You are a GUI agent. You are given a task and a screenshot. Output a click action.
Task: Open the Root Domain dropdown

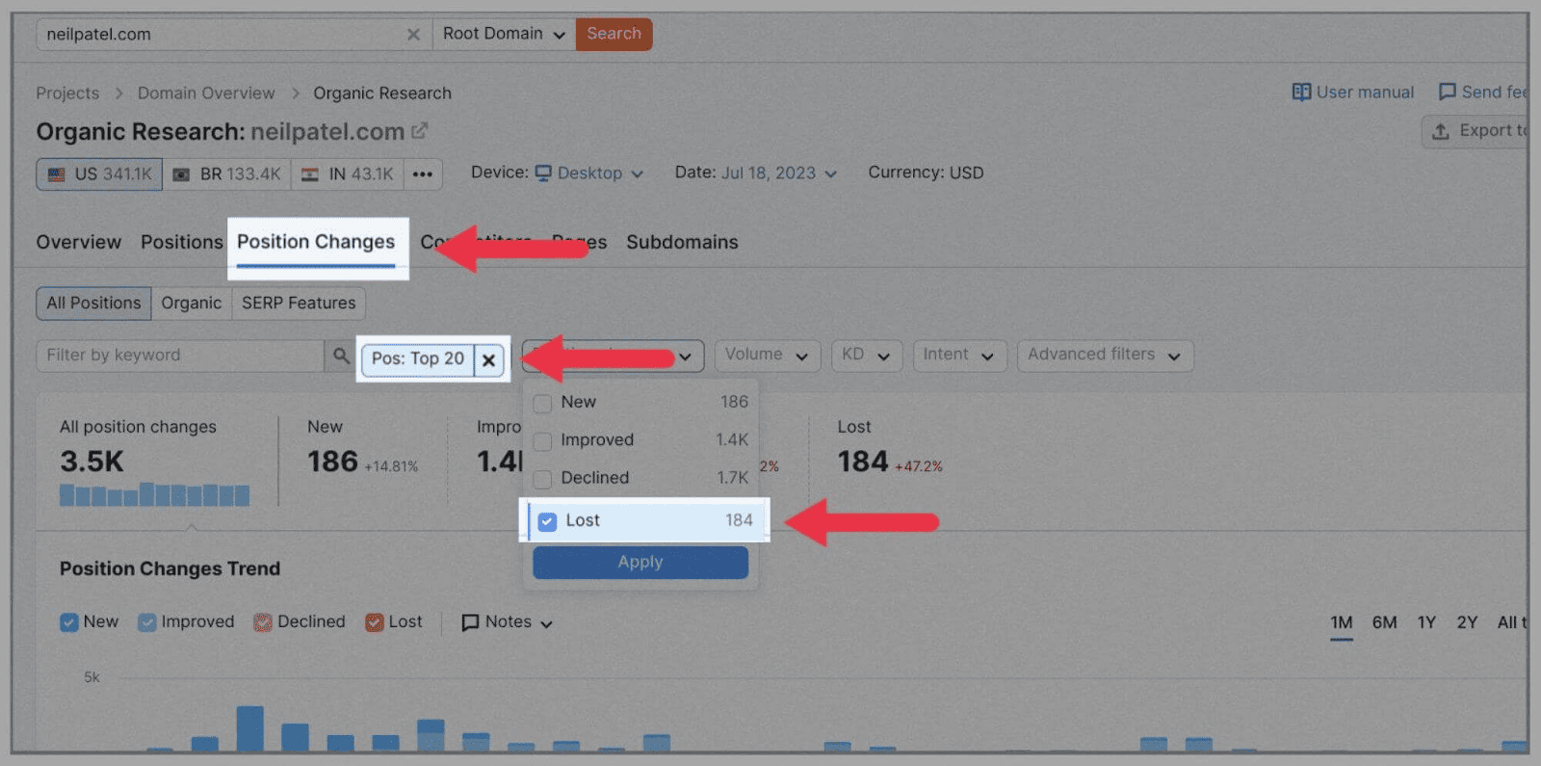[504, 34]
